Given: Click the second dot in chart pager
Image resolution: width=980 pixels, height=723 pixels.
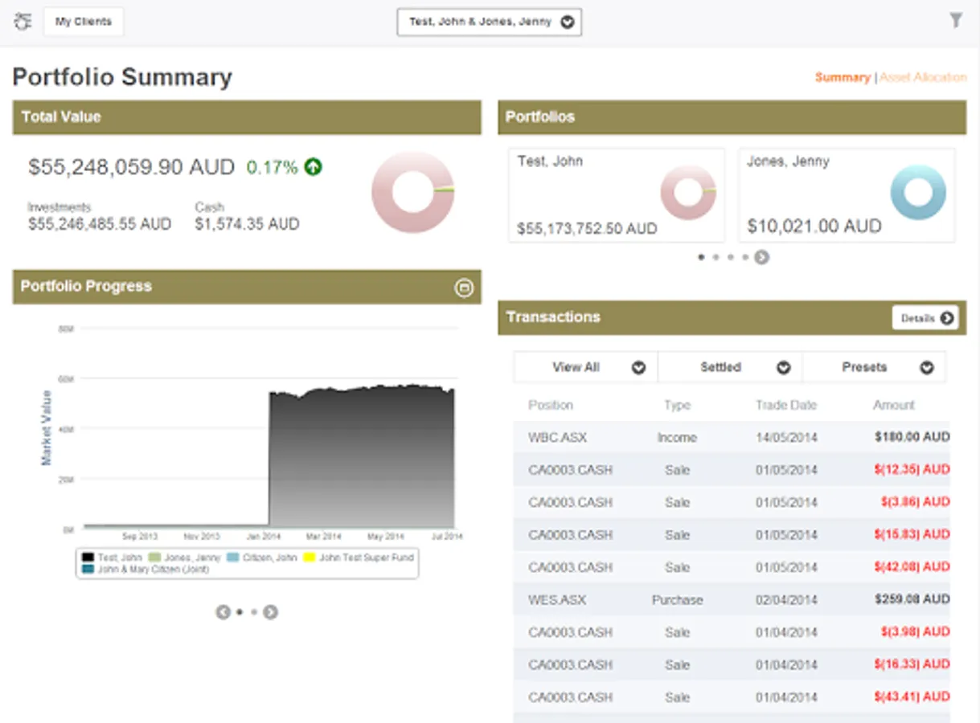Looking at the screenshot, I should (254, 612).
